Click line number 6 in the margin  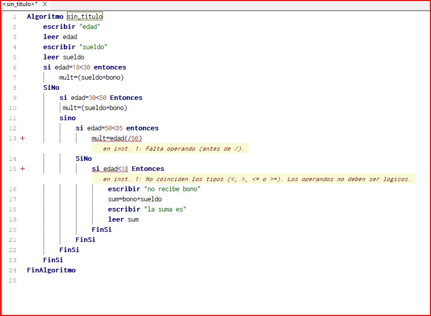tap(14, 67)
